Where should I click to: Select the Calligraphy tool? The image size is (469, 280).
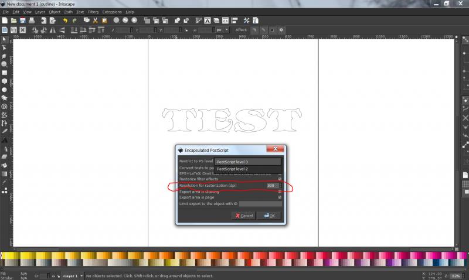coord(4,131)
